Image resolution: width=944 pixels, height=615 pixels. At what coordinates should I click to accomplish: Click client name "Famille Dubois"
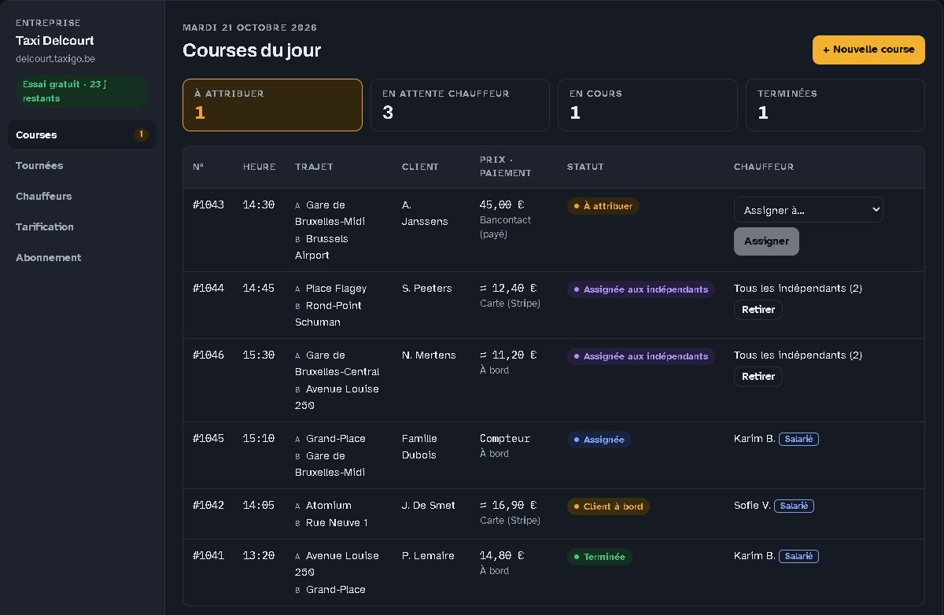420,447
